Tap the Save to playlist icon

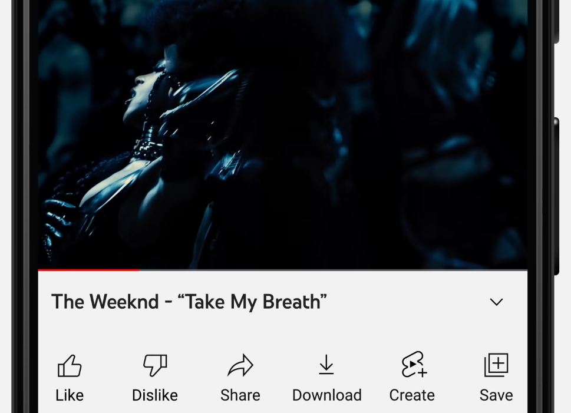pyautogui.click(x=496, y=365)
